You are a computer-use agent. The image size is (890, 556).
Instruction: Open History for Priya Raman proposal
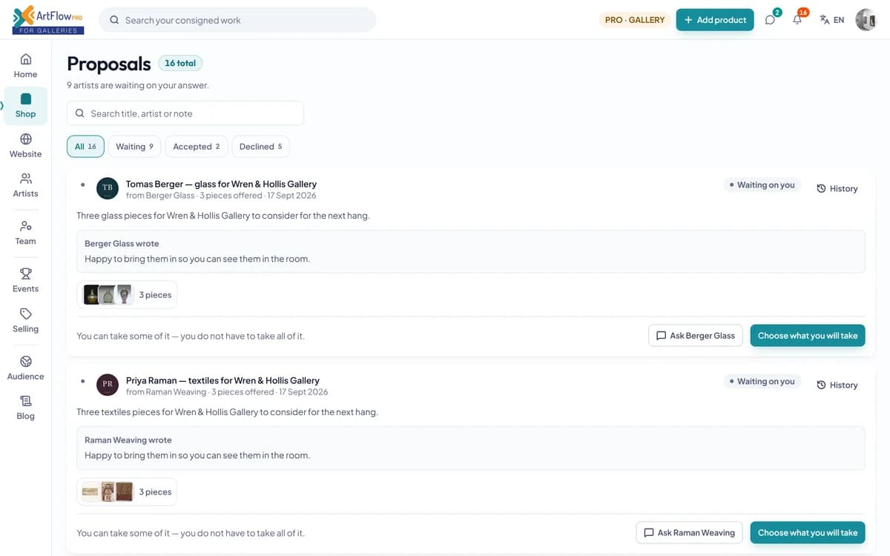pos(837,385)
